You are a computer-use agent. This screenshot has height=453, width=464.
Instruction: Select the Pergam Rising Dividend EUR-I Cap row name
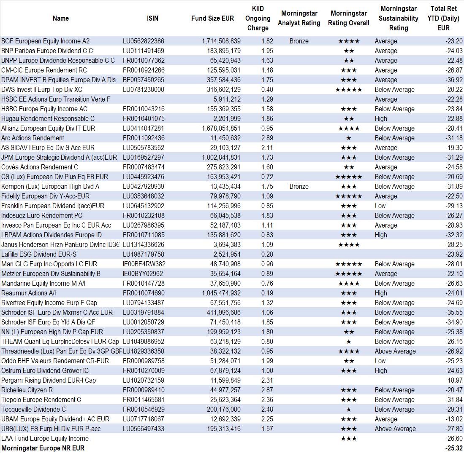[x=49, y=381]
